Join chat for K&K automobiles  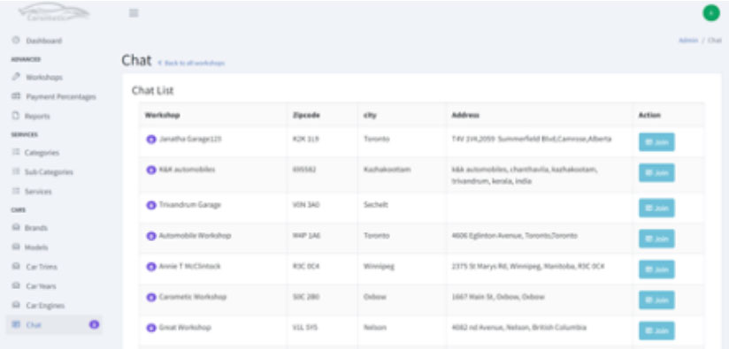656,172
